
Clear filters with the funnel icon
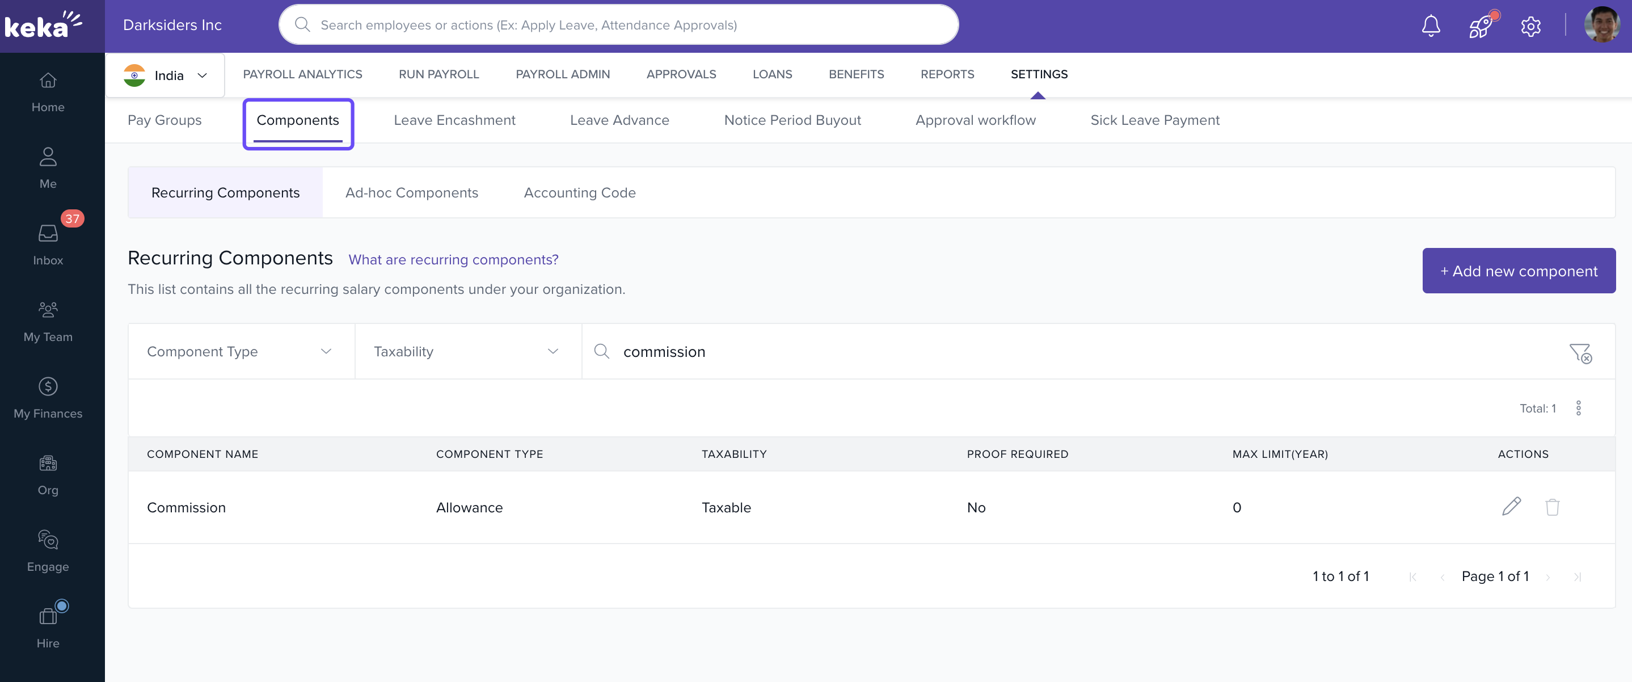1580,352
